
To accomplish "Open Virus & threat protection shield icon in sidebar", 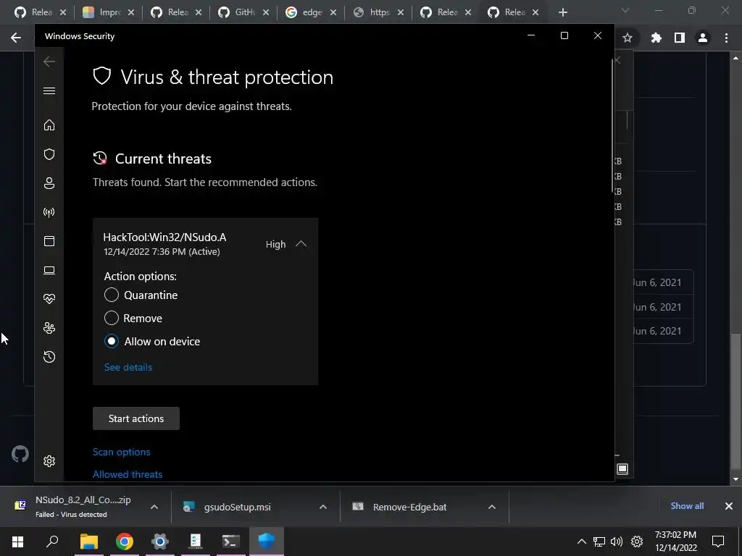I will click(49, 154).
